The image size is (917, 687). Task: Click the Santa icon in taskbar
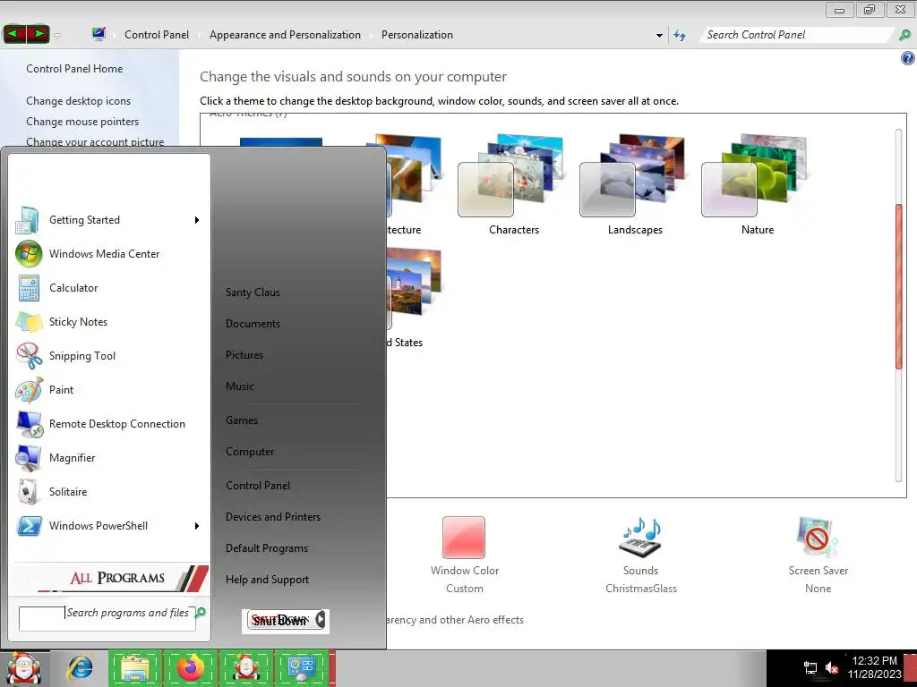click(245, 669)
